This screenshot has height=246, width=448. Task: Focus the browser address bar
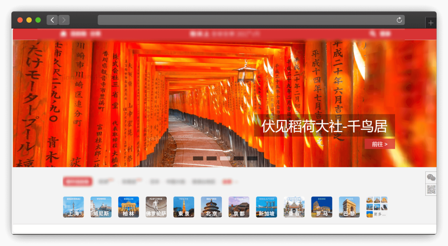coord(251,20)
